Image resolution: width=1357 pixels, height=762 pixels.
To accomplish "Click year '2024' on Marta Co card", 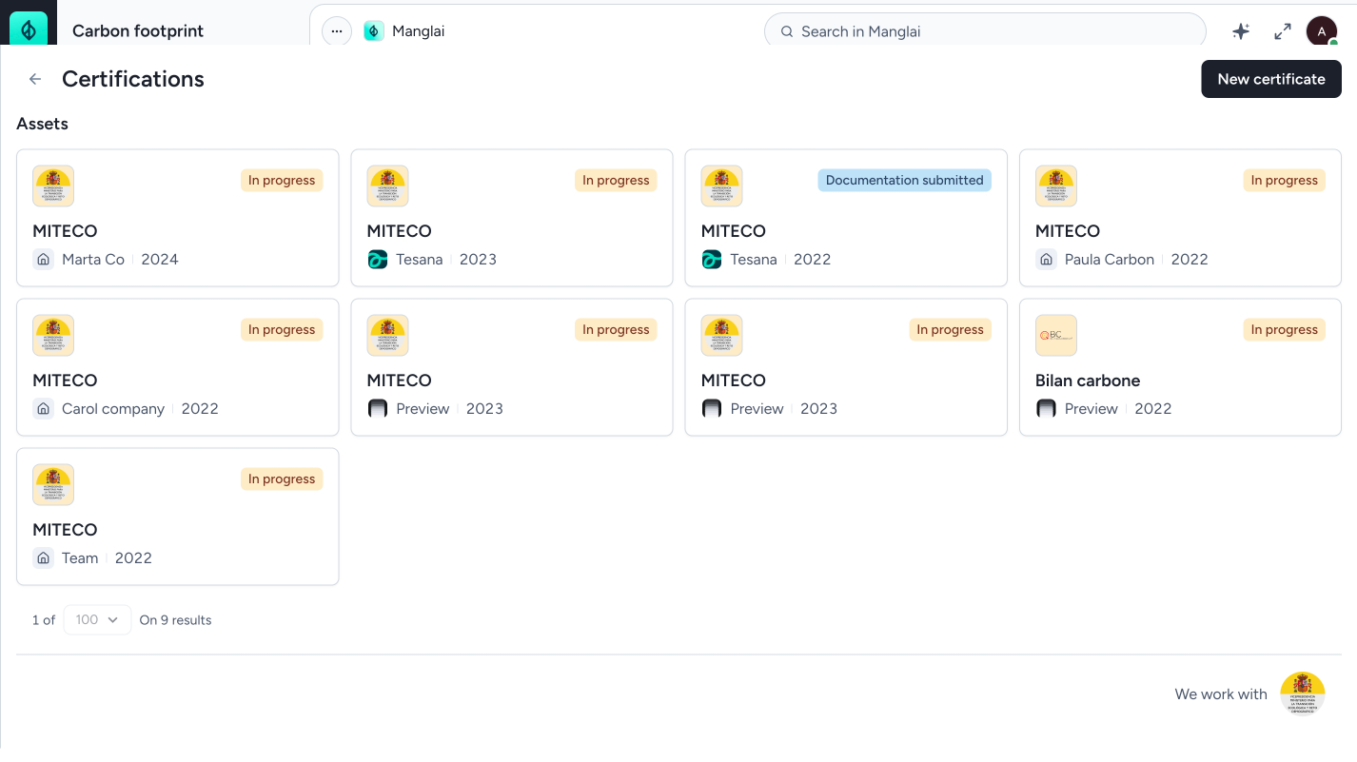I will coord(160,260).
